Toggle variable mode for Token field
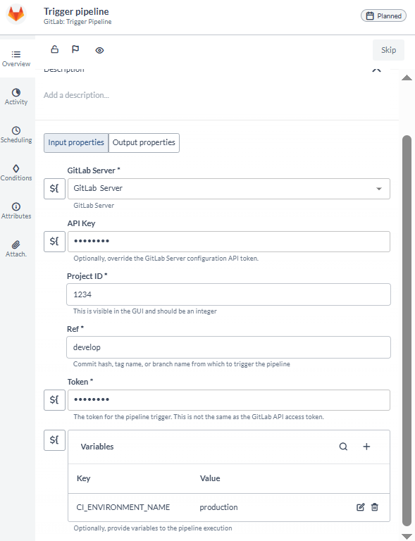 coord(54,400)
